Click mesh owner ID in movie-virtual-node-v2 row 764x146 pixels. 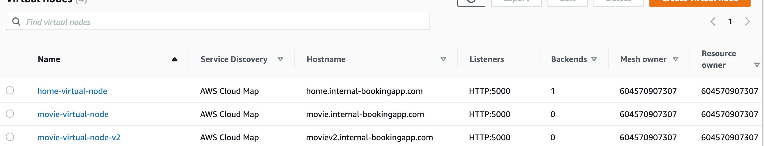pyautogui.click(x=648, y=137)
